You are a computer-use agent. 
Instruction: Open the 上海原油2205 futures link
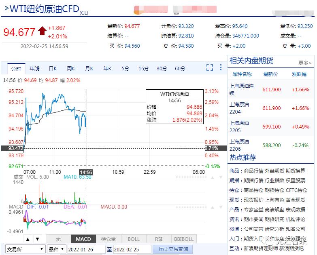pyautogui.click(x=239, y=127)
